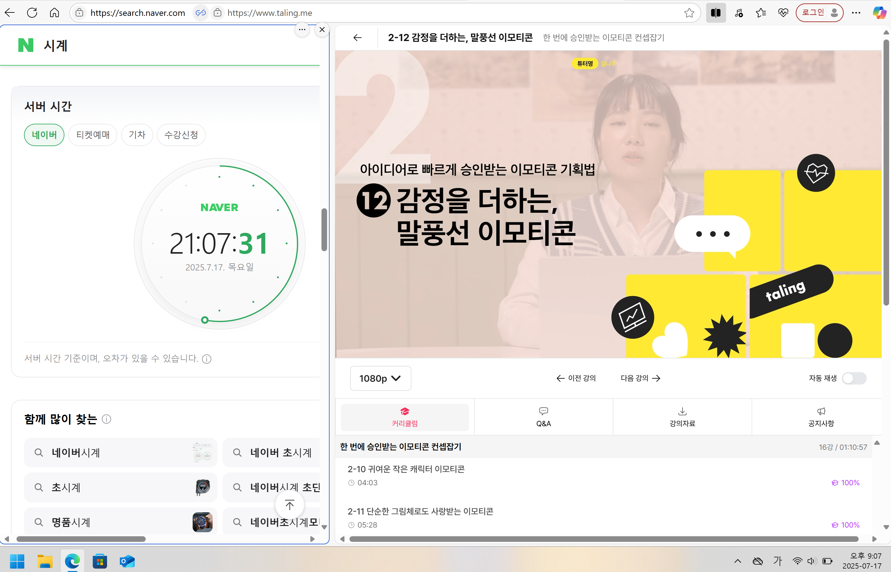Viewport: 891px width, 572px height.
Task: Open the 1080p video quality dropdown
Action: (380, 378)
